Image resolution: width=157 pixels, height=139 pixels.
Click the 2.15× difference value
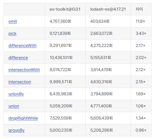[140, 82]
